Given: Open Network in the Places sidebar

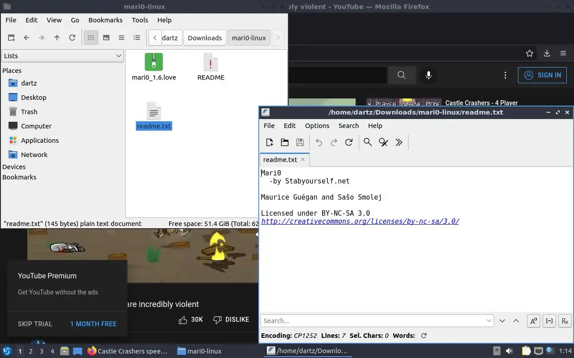Looking at the screenshot, I should click(x=34, y=155).
